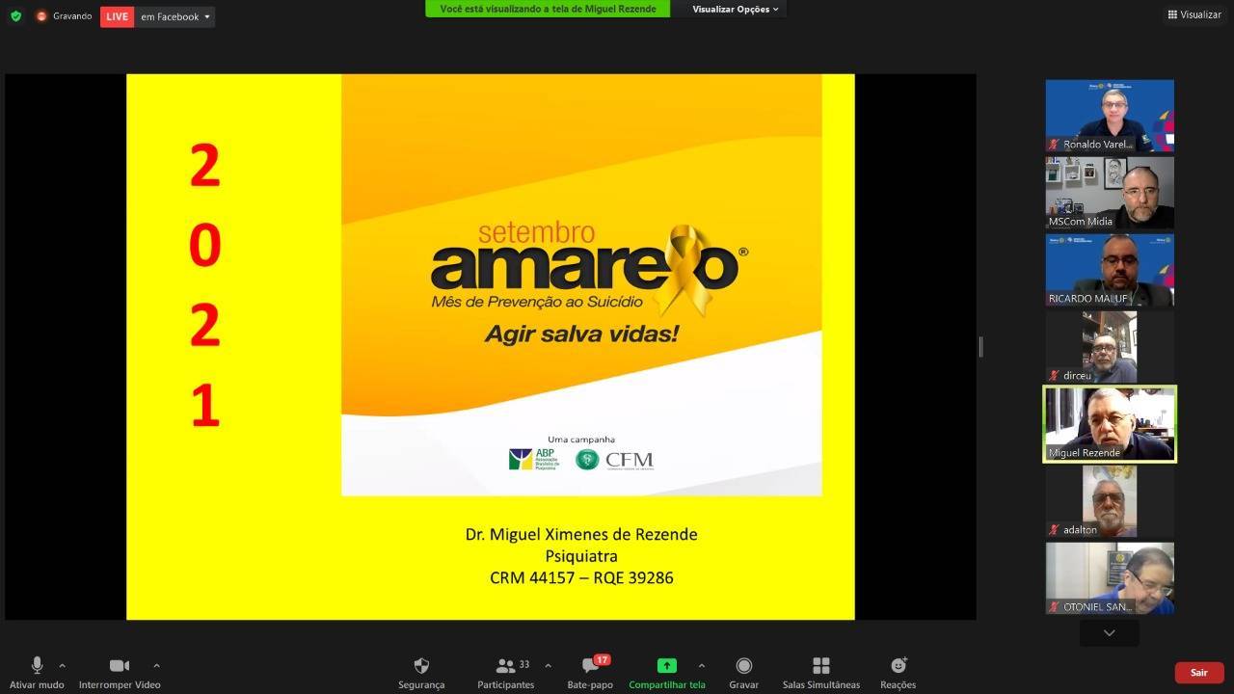Click the panel divider resize handle

(x=980, y=347)
